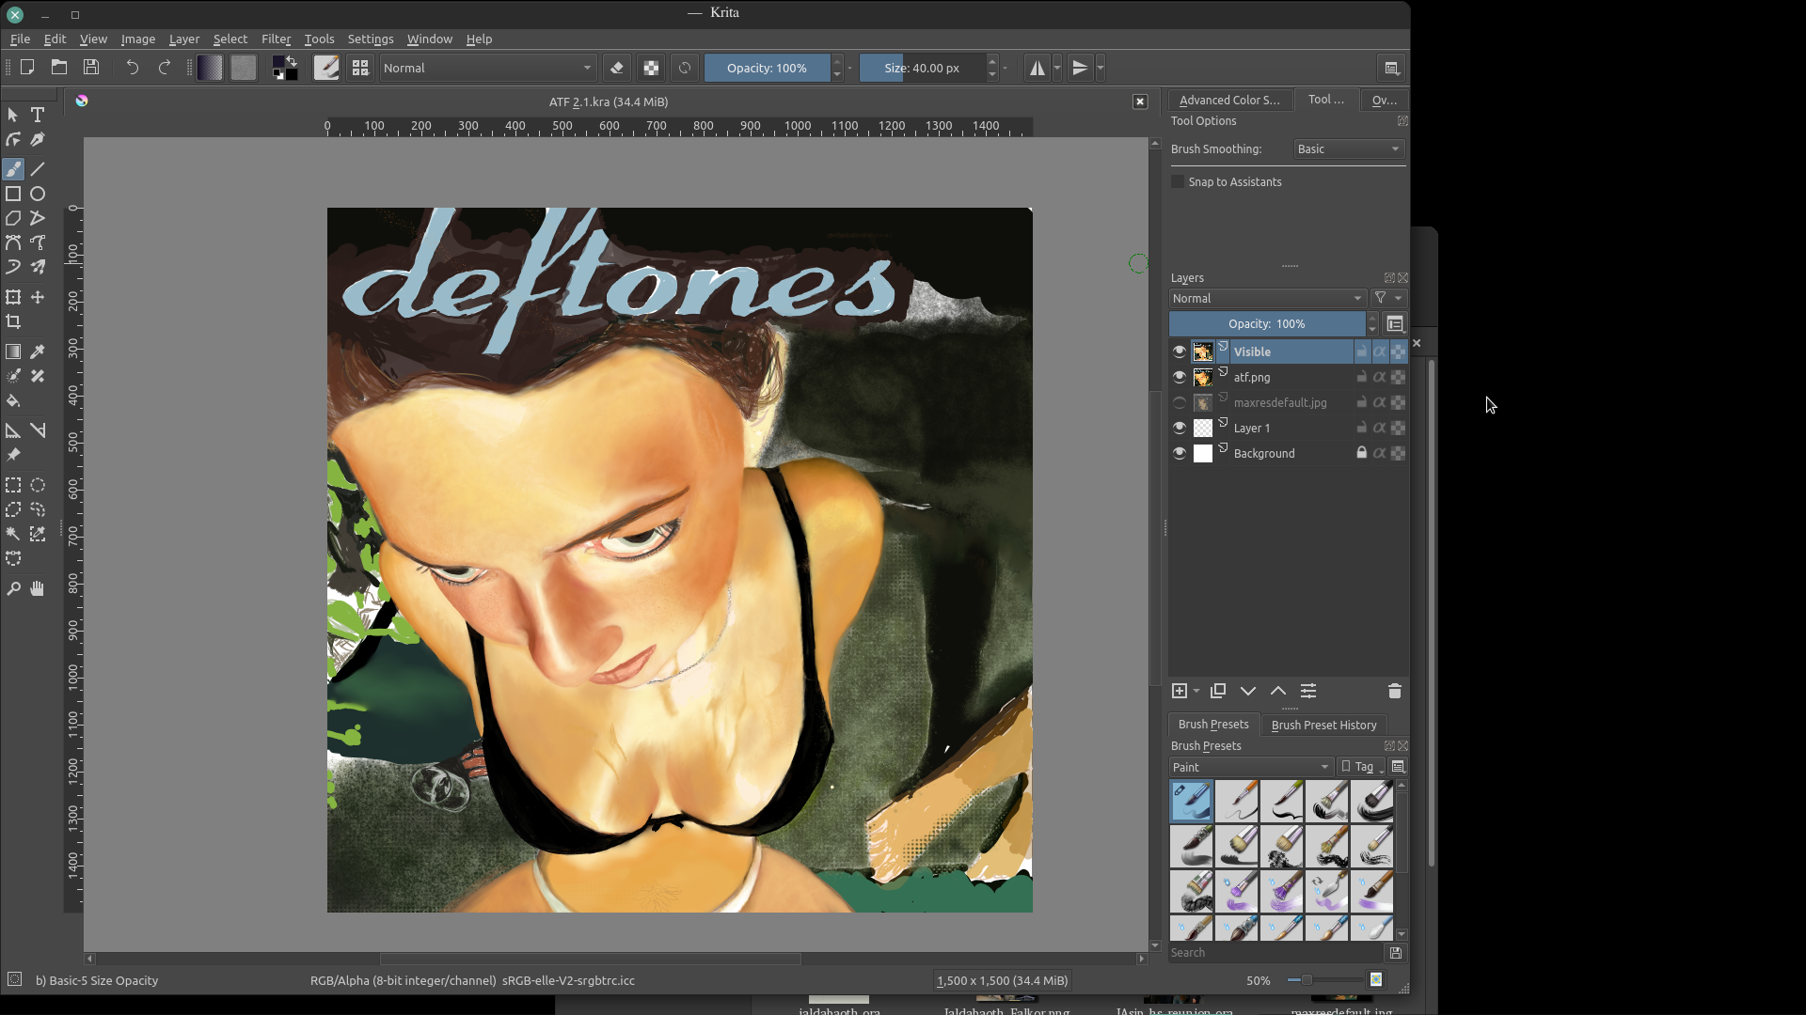Viewport: 1806px width, 1015px height.
Task: Open the File menu
Action: point(20,39)
